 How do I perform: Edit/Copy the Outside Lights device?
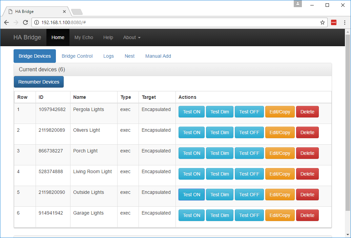[280, 195]
